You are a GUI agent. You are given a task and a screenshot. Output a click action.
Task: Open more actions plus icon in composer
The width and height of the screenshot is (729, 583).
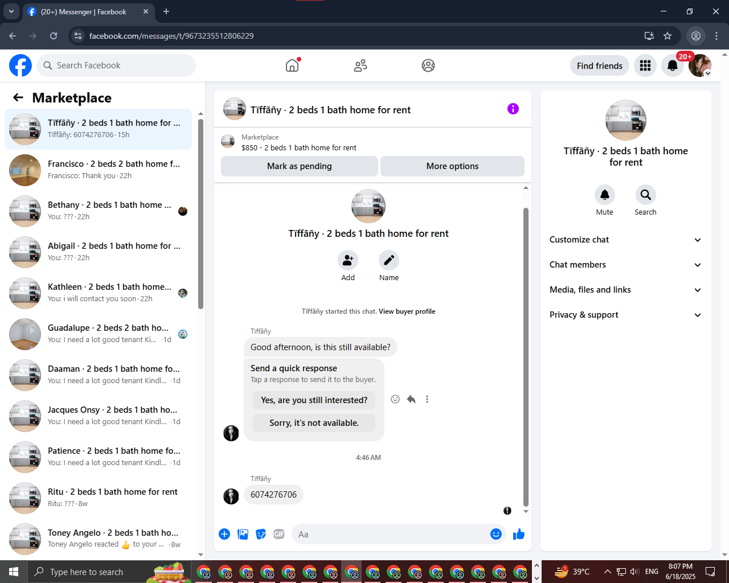pyautogui.click(x=224, y=534)
